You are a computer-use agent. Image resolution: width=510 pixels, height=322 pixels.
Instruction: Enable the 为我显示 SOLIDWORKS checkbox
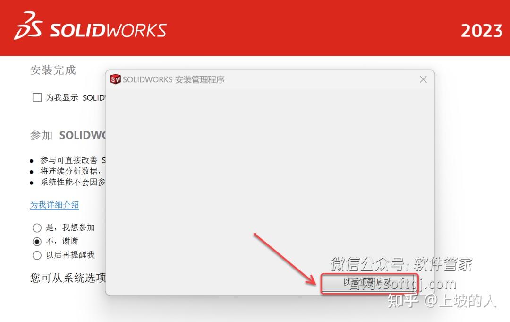pyautogui.click(x=36, y=97)
